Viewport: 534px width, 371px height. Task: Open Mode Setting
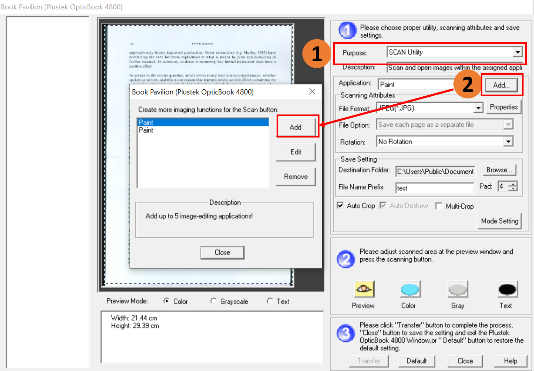[x=499, y=221]
